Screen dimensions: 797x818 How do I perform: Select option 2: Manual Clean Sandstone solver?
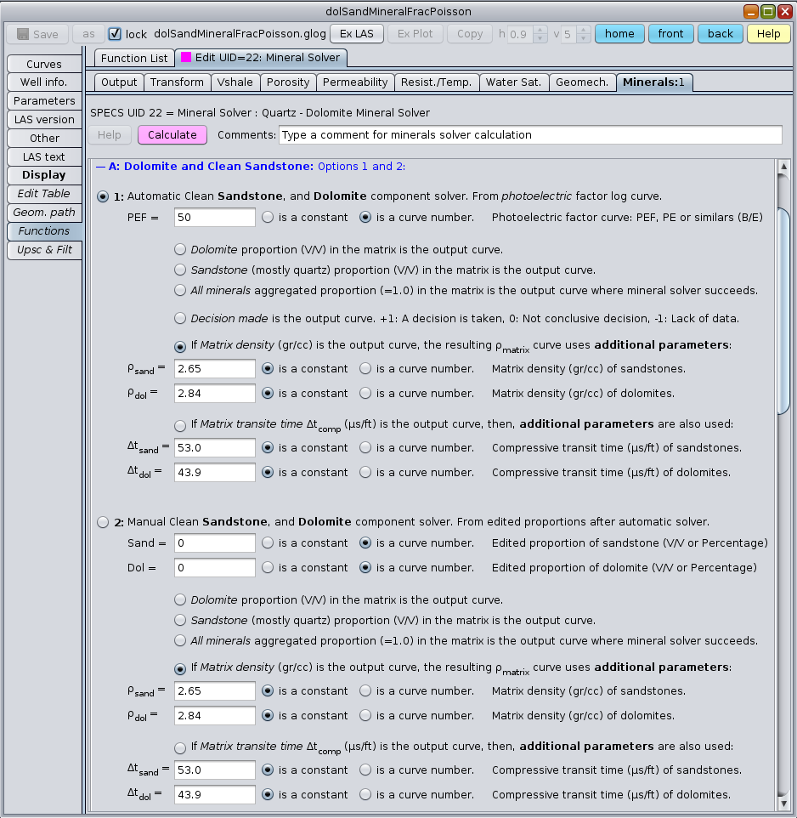point(103,522)
